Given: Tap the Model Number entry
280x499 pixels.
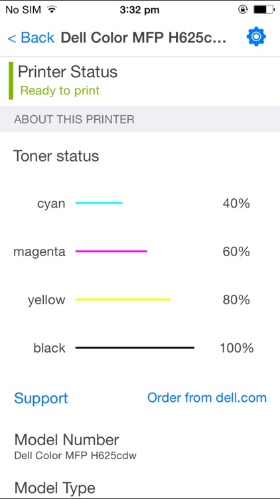Looking at the screenshot, I should tap(76, 446).
